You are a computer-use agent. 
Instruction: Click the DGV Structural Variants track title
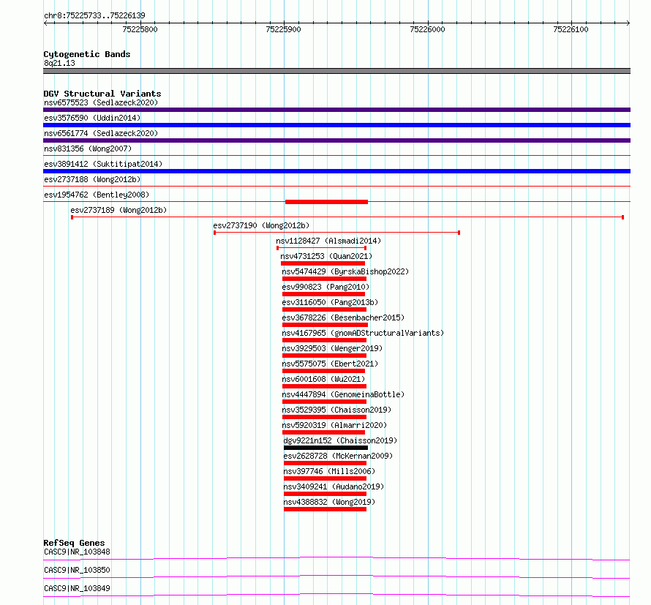point(102,94)
